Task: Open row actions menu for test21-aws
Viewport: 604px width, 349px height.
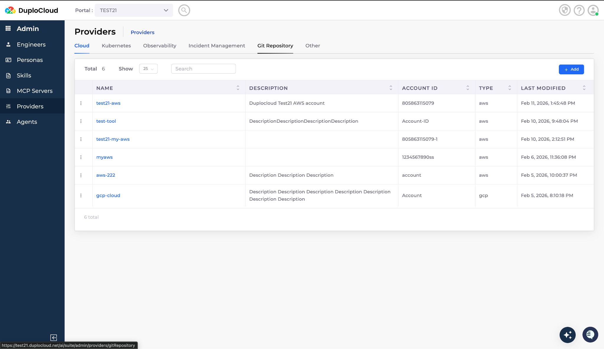Action: (81, 103)
